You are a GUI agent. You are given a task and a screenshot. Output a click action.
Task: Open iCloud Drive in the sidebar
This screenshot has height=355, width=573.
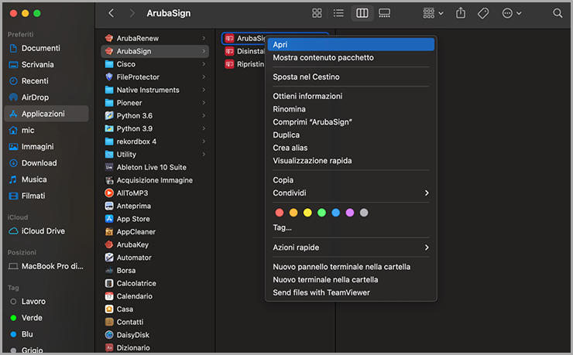tap(46, 231)
